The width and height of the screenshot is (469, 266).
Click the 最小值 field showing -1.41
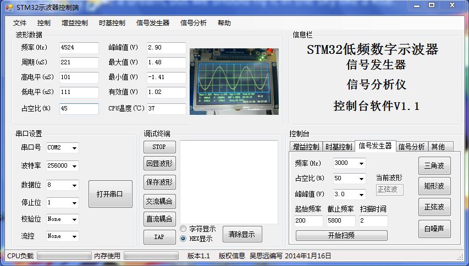[x=166, y=77]
